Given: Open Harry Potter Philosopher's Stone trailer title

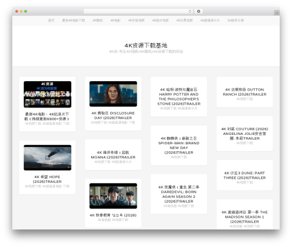Looking at the screenshot, I should coord(179,96).
